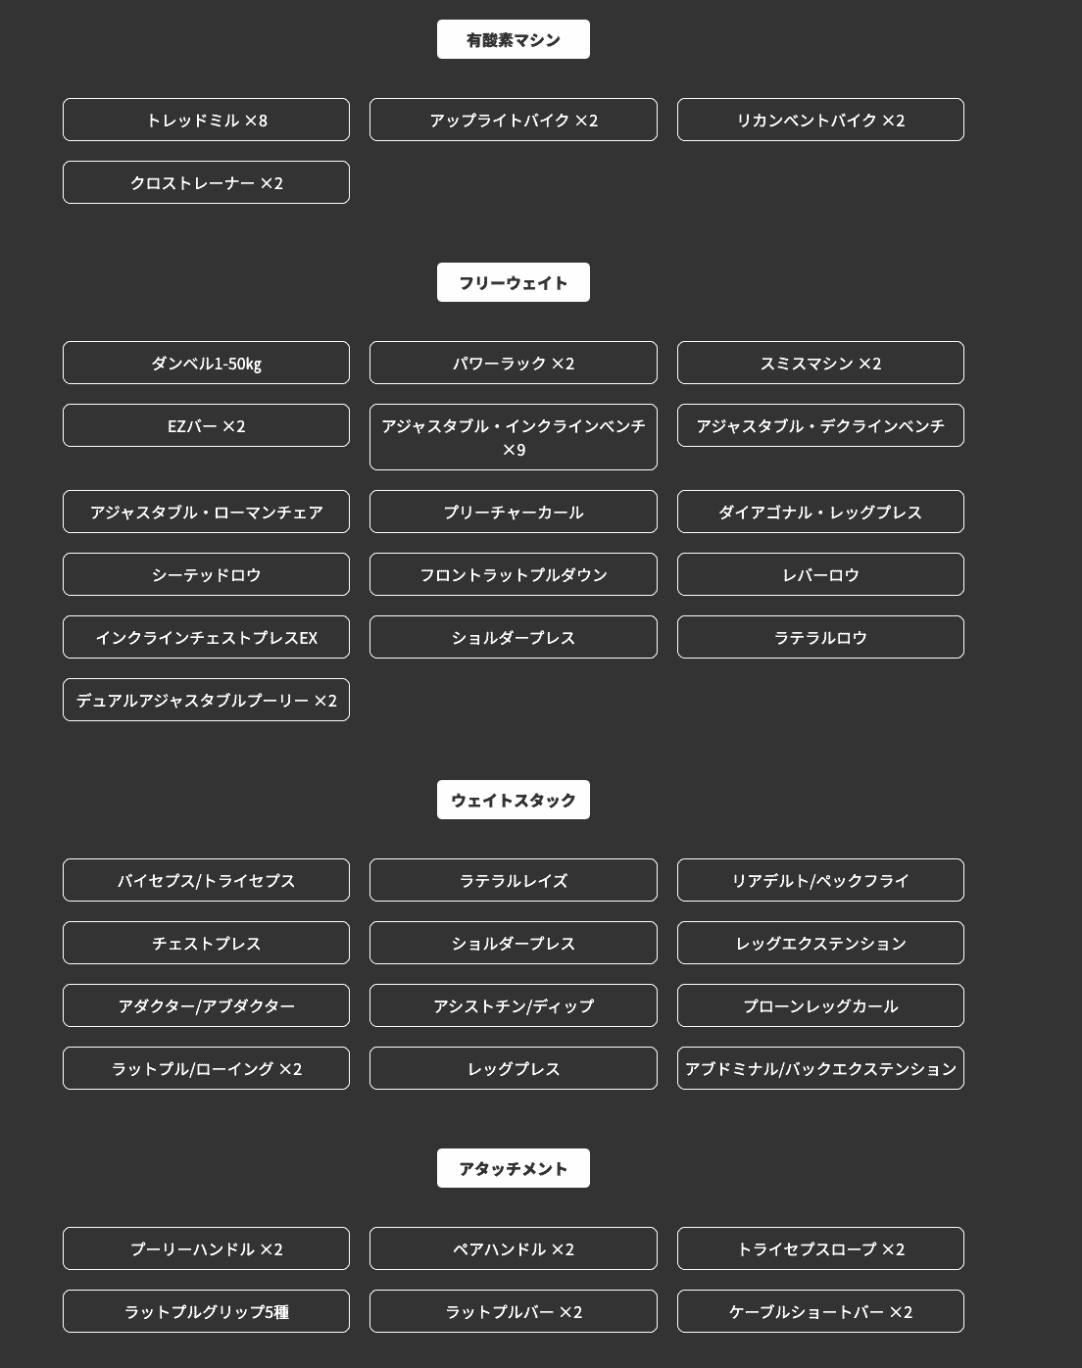Click the プリーチャーカール item
The width and height of the screenshot is (1082, 1368).
513,512
